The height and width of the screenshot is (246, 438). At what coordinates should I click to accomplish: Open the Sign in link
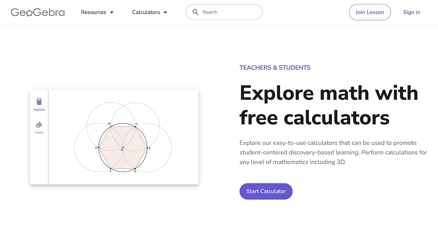(x=411, y=12)
